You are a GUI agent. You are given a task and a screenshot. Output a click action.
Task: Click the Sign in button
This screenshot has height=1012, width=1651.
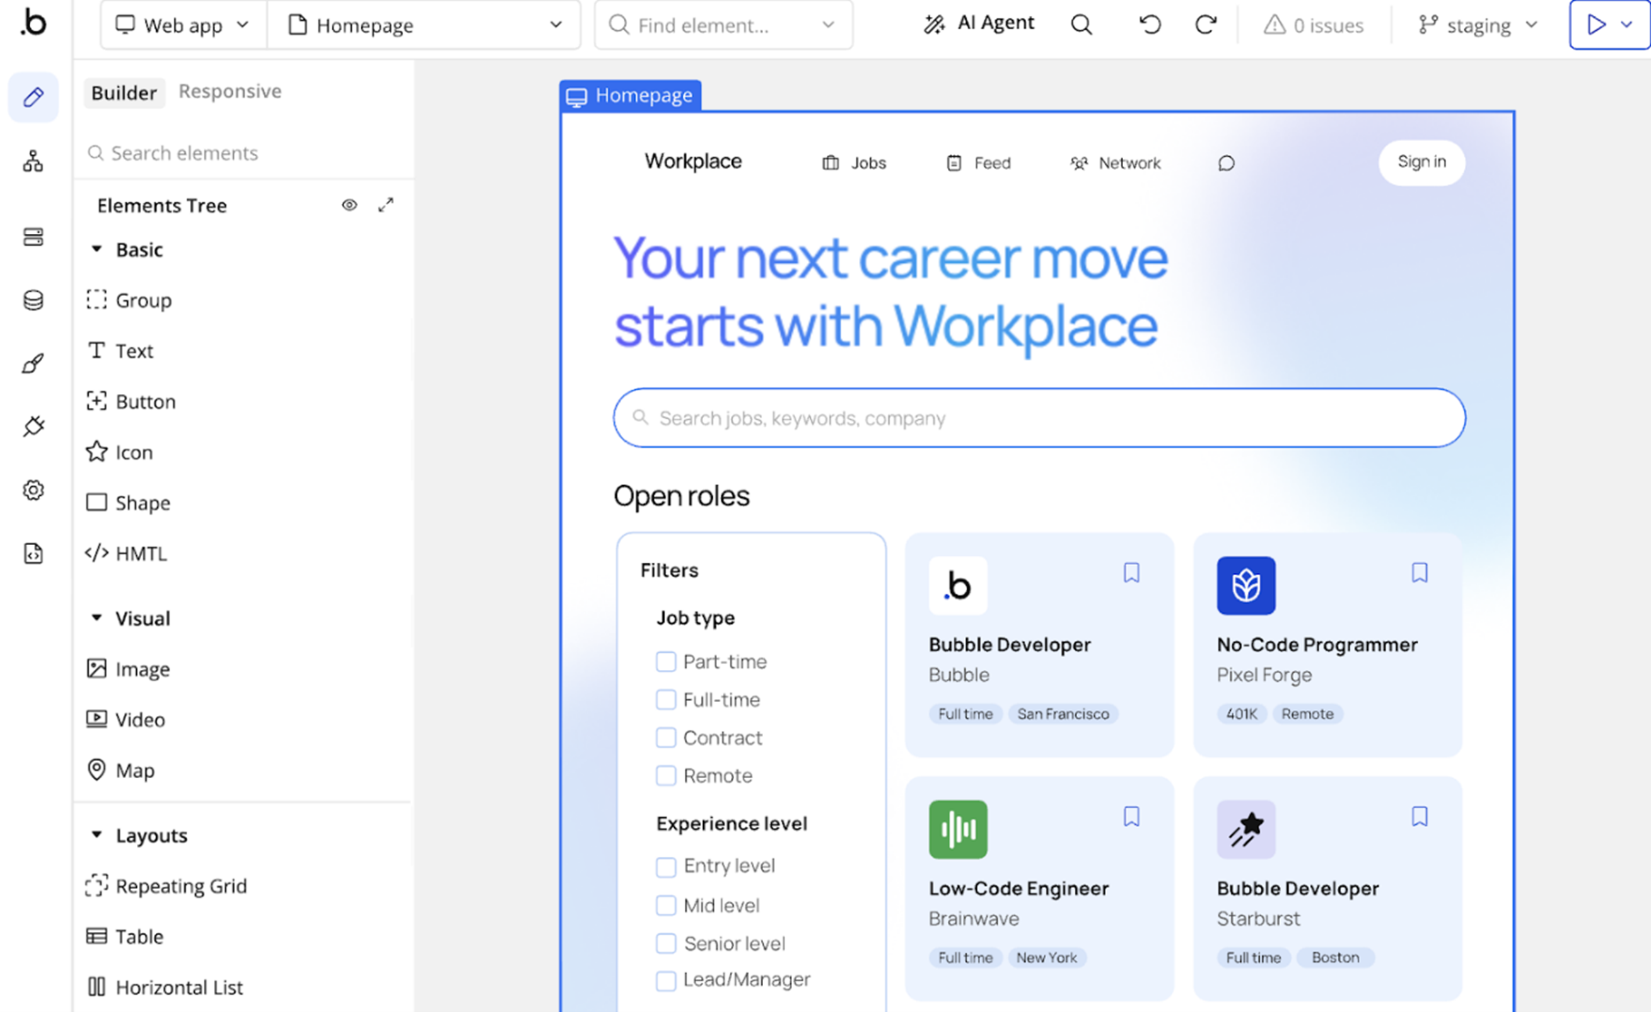coord(1421,162)
